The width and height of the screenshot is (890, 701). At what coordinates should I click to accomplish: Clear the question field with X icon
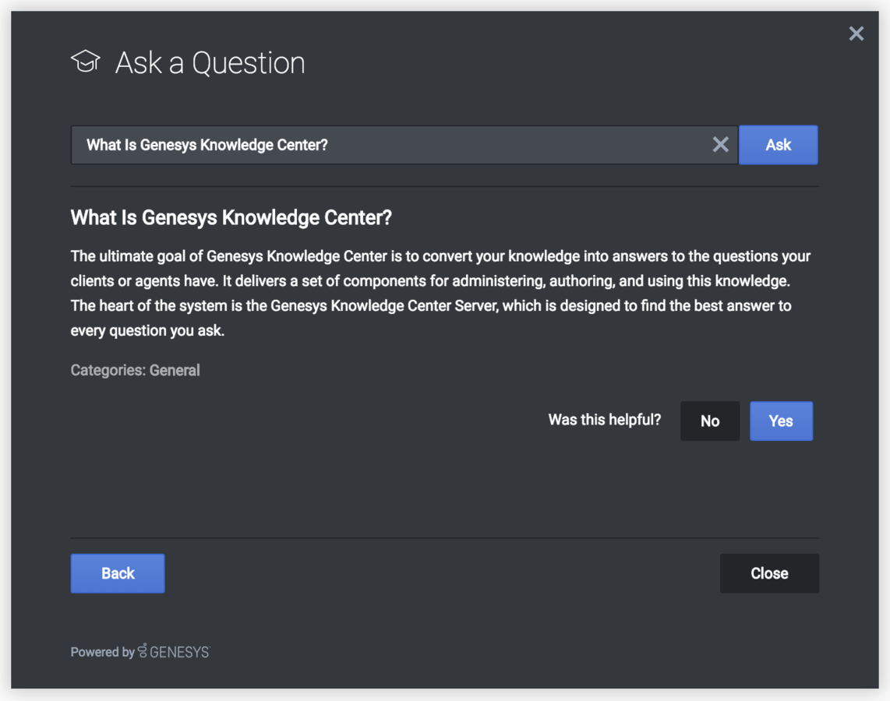click(720, 145)
